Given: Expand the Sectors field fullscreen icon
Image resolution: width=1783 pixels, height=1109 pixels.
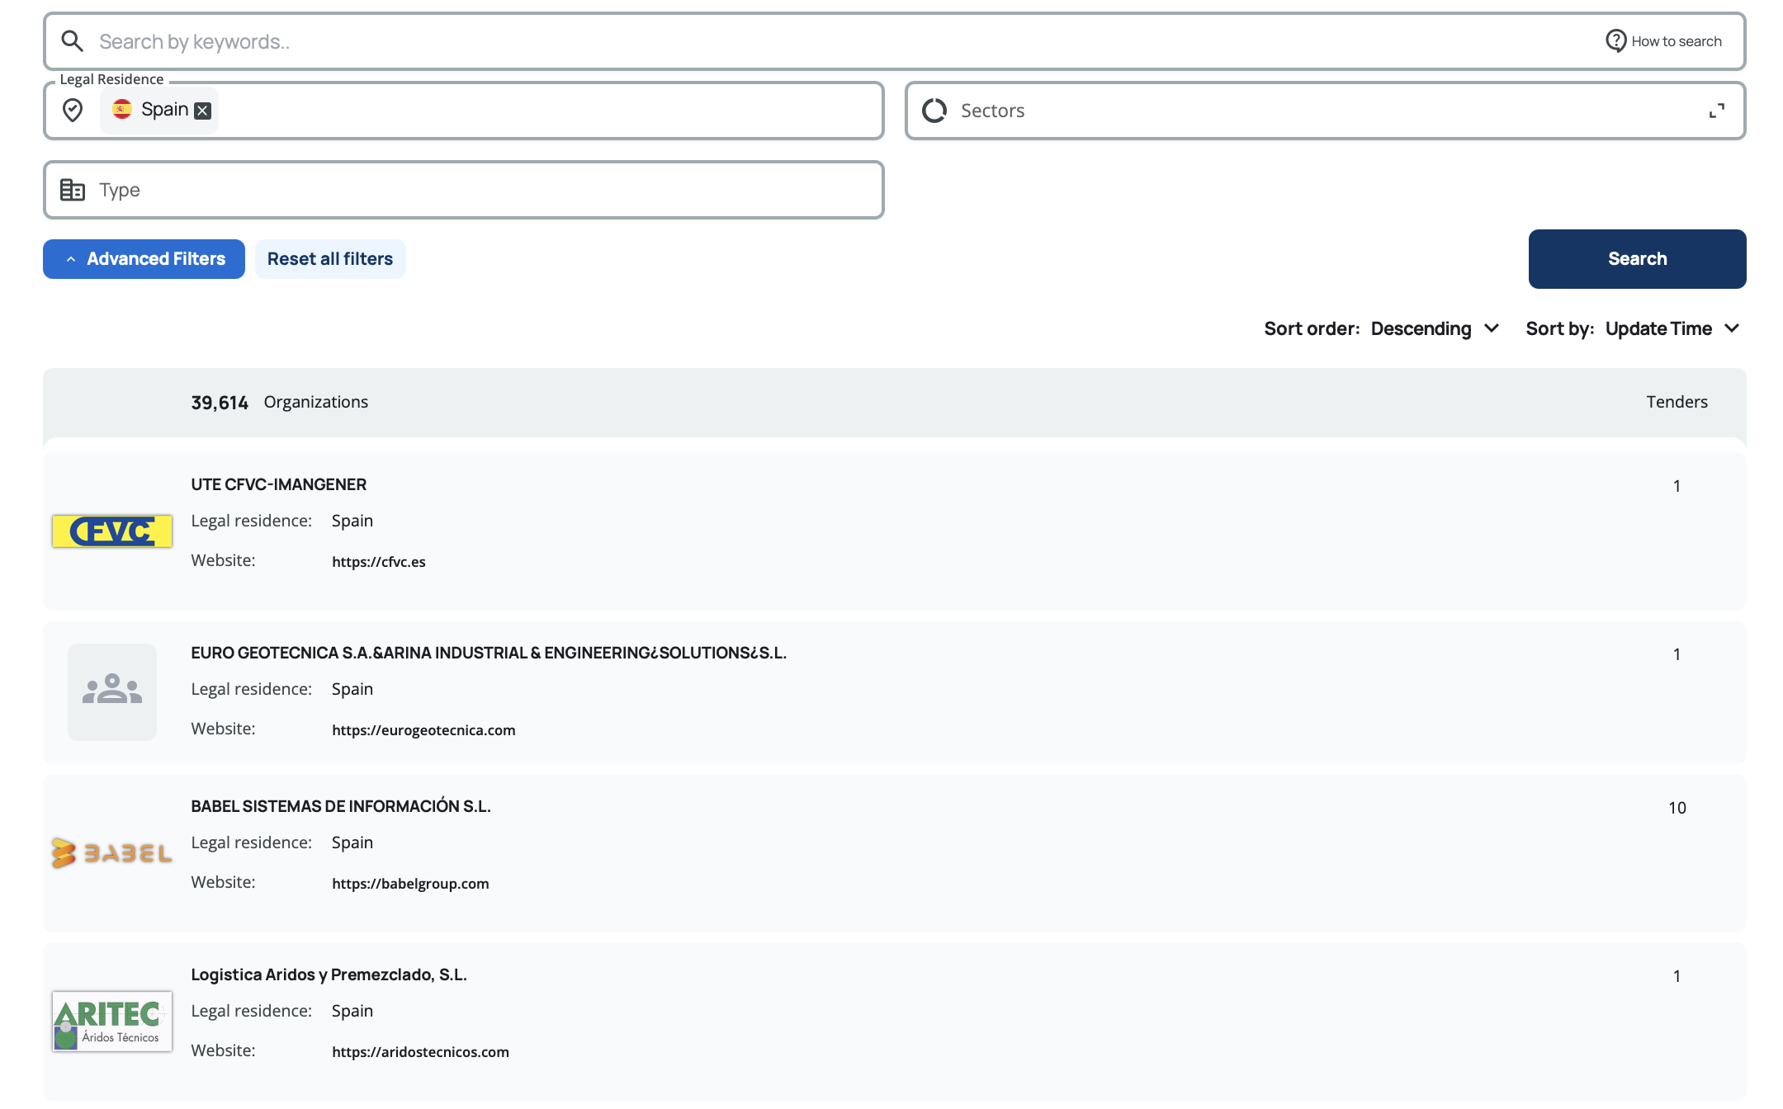Looking at the screenshot, I should (1717, 111).
